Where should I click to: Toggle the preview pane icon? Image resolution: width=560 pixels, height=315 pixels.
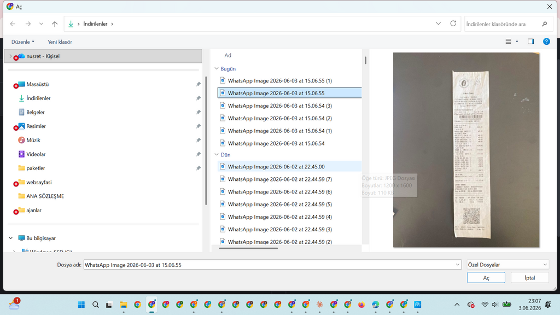(530, 42)
